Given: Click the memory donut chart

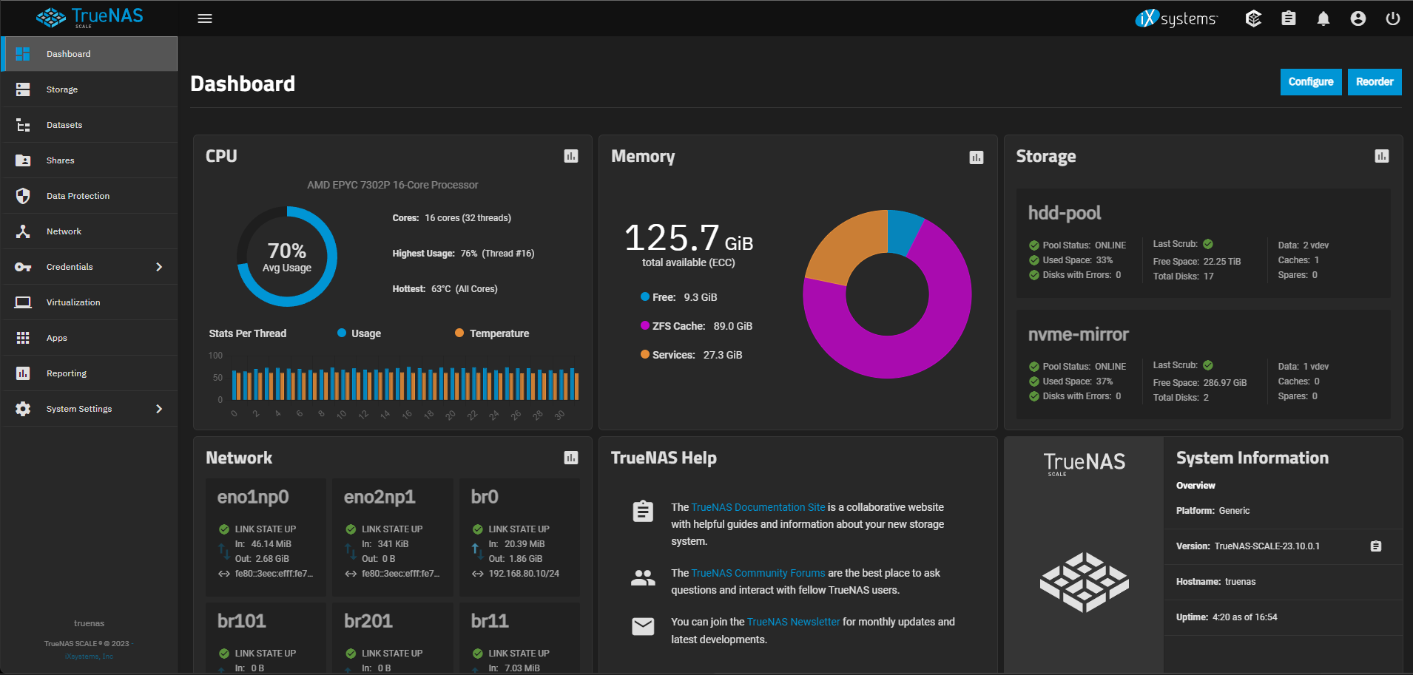Looking at the screenshot, I should pyautogui.click(x=887, y=294).
